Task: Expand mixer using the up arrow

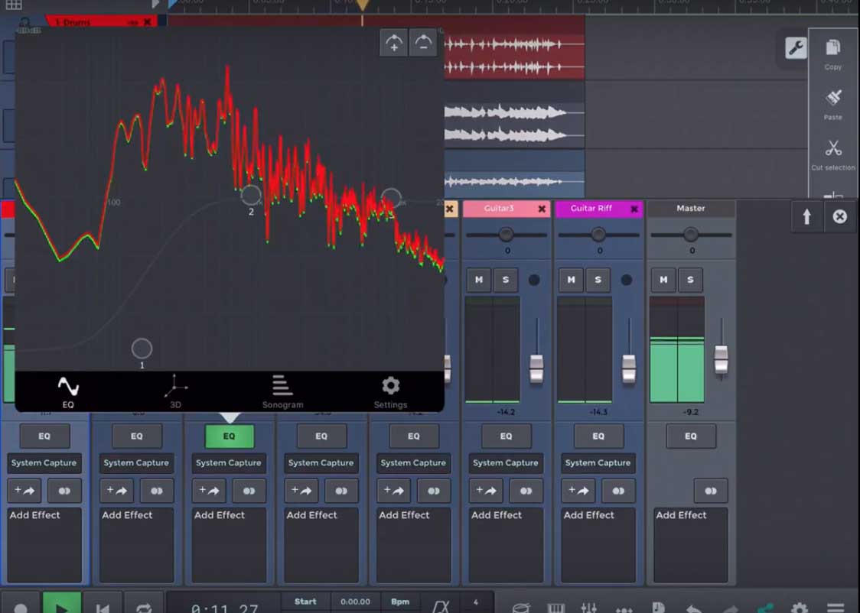Action: (x=806, y=217)
